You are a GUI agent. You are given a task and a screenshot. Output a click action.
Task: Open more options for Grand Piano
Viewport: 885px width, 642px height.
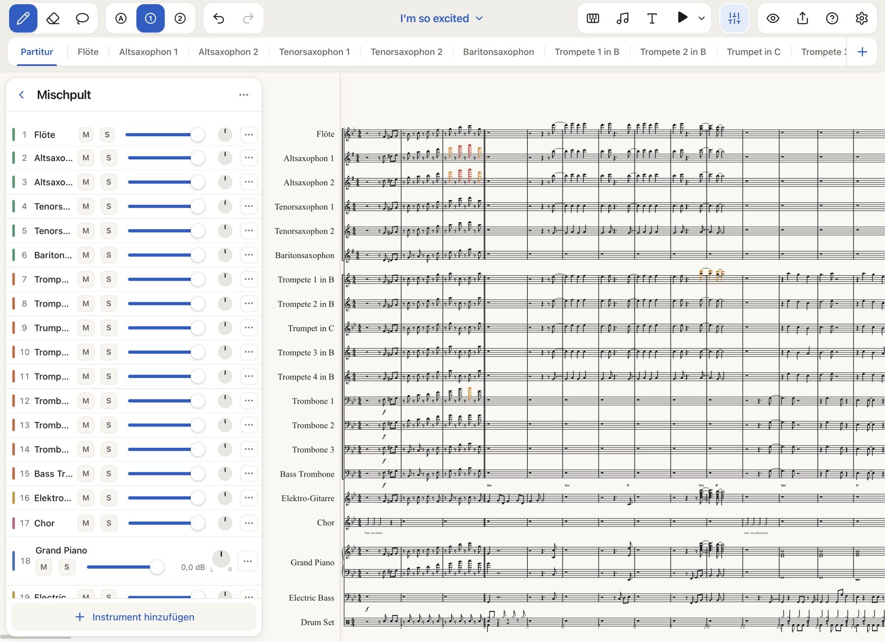tap(247, 561)
